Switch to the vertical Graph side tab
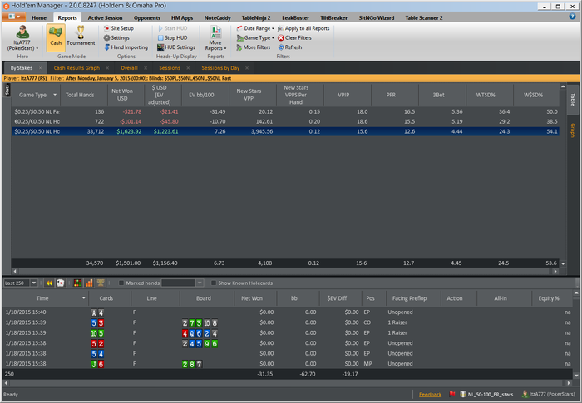This screenshot has height=403, width=582. (572, 131)
